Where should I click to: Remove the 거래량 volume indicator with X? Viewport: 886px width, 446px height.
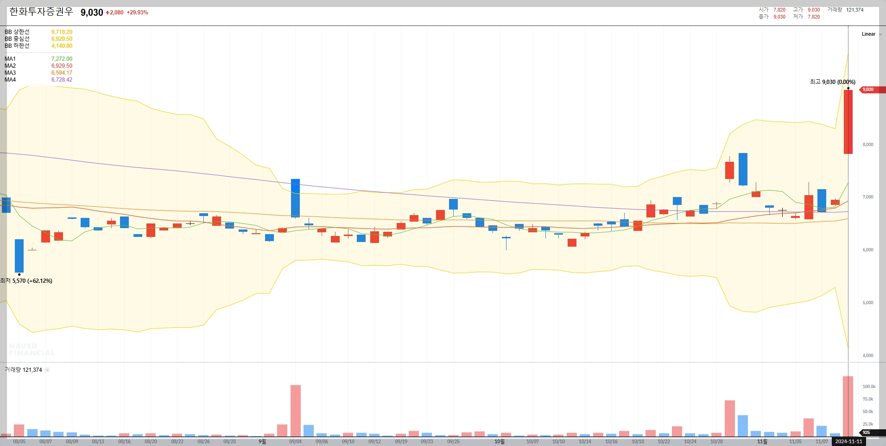47,370
